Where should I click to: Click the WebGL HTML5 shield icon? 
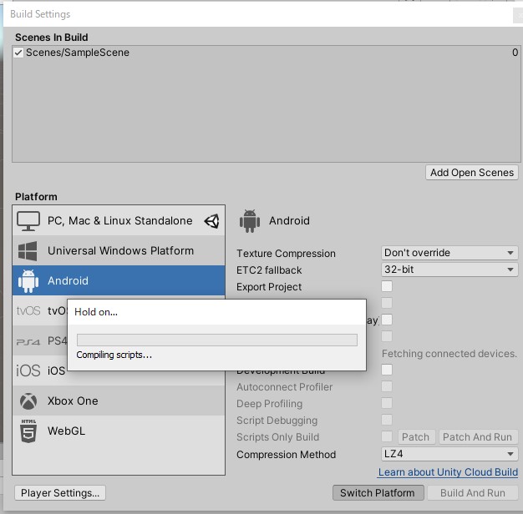[28, 431]
